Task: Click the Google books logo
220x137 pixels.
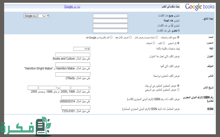Action: 200,7
